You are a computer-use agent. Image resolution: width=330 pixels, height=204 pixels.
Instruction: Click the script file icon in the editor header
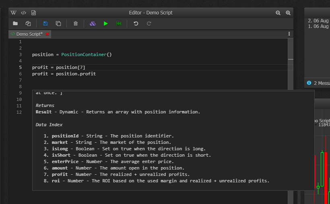pos(33,13)
